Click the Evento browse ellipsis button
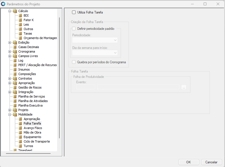This screenshot has height=167, width=225. (184, 87)
